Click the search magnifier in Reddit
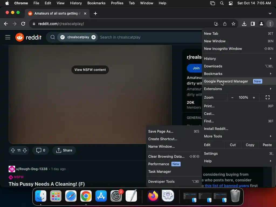276x207 pixels. [53, 37]
